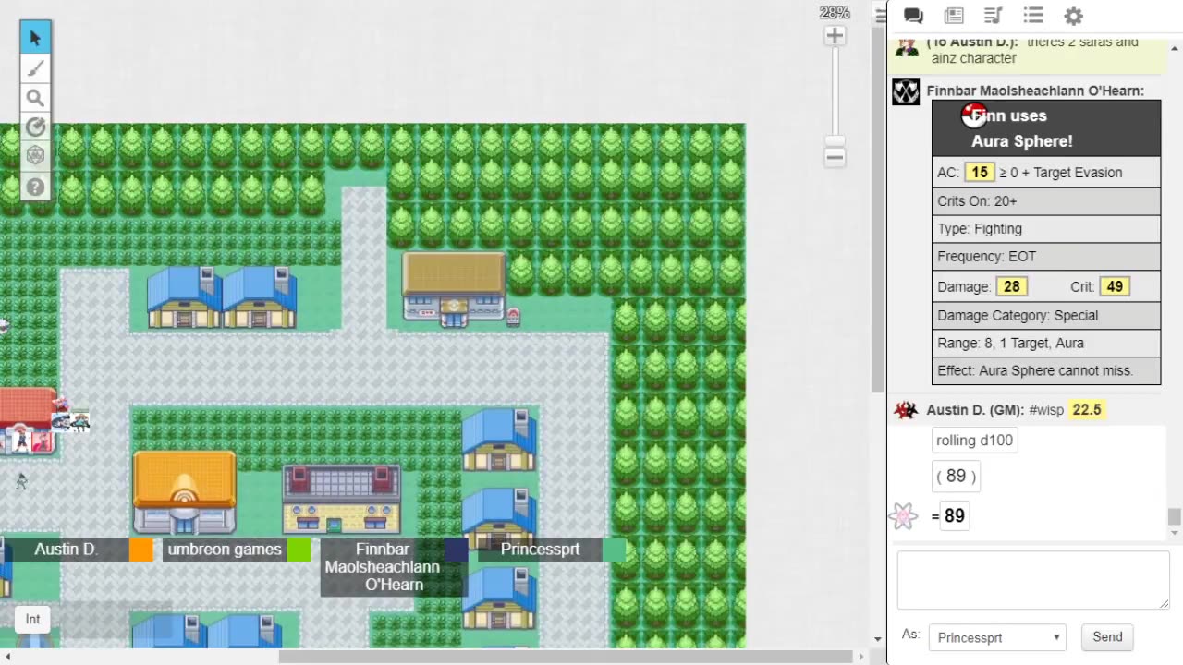Click the Austin D. player name badge
Image resolution: width=1183 pixels, height=665 pixels.
(66, 550)
